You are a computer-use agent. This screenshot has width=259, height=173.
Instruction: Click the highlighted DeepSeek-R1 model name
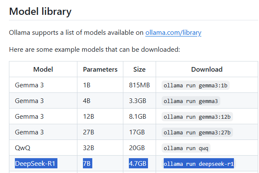[x=36, y=163]
